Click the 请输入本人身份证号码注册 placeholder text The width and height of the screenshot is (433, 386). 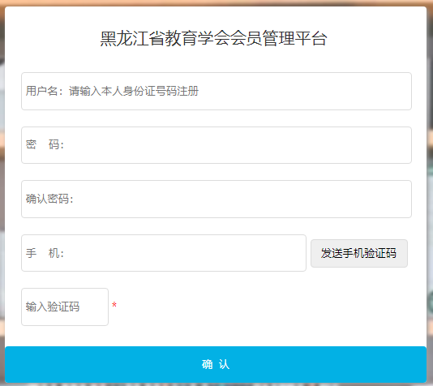tap(134, 91)
